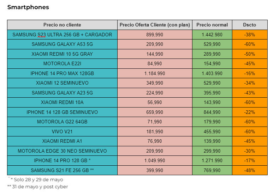This screenshot has height=196, width=280.
Task: Select the normal price 289,990
Action: (212, 54)
